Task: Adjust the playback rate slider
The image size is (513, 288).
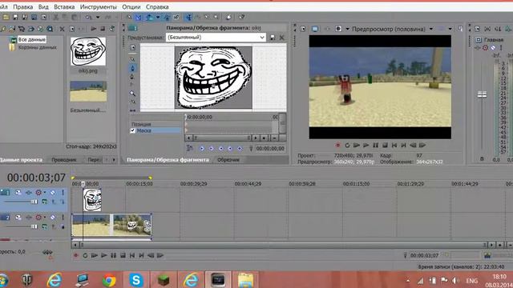Action: point(47,252)
